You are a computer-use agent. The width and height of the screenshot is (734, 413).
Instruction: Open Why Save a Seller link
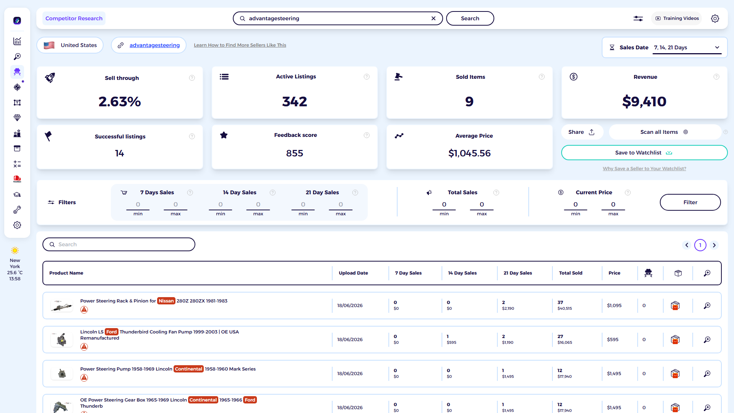(644, 169)
